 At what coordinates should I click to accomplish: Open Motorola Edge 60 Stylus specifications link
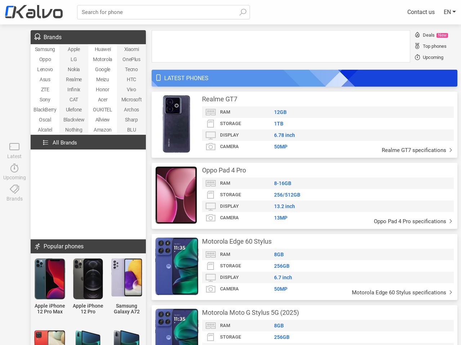point(399,293)
